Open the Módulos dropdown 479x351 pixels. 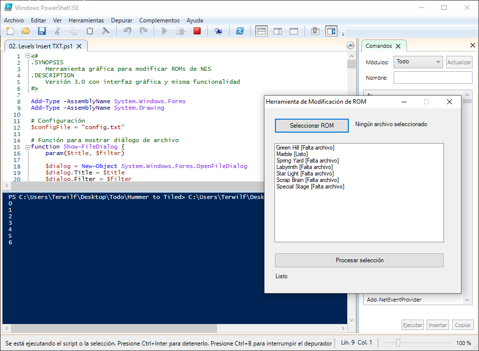tap(418, 62)
